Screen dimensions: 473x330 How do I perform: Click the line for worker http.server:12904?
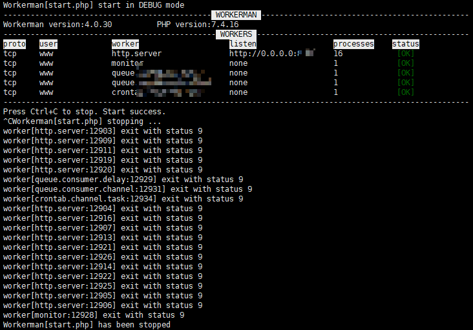click(x=103, y=209)
